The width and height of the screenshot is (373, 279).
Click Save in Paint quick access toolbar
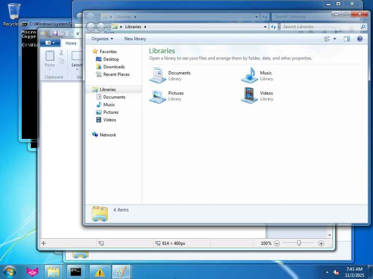click(x=55, y=33)
